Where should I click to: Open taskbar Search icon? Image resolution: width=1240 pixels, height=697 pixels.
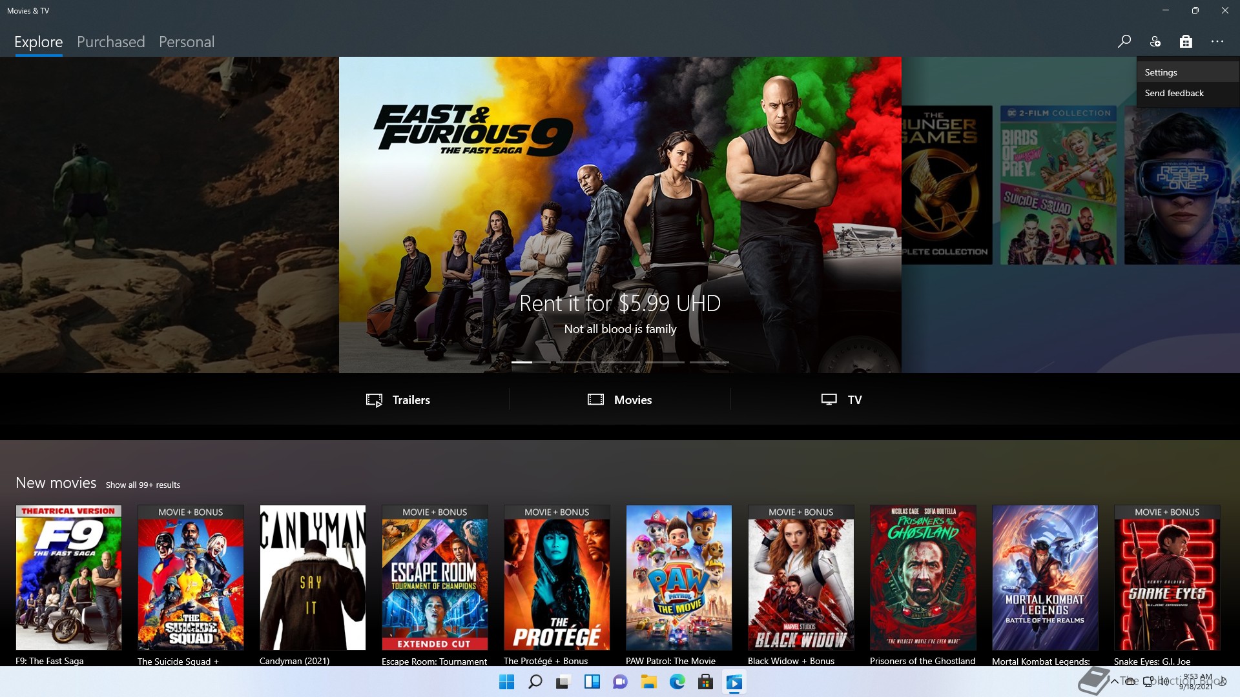pyautogui.click(x=535, y=682)
